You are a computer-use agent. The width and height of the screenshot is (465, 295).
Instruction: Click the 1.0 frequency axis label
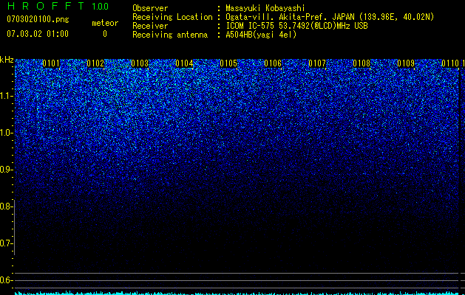(6, 133)
